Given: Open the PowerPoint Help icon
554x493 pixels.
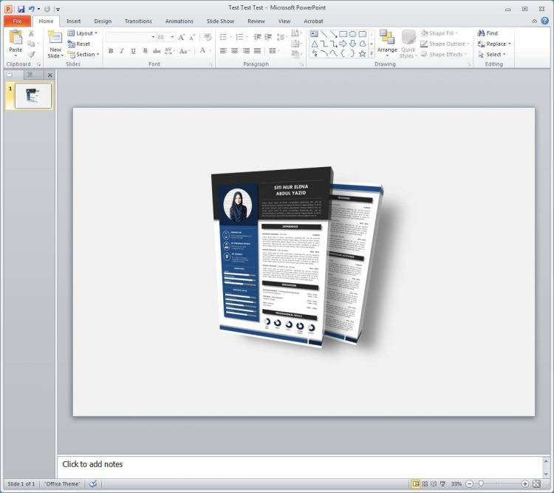Looking at the screenshot, I should tap(544, 21).
